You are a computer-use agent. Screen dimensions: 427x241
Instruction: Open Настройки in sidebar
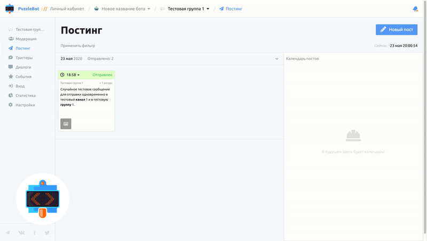click(25, 105)
